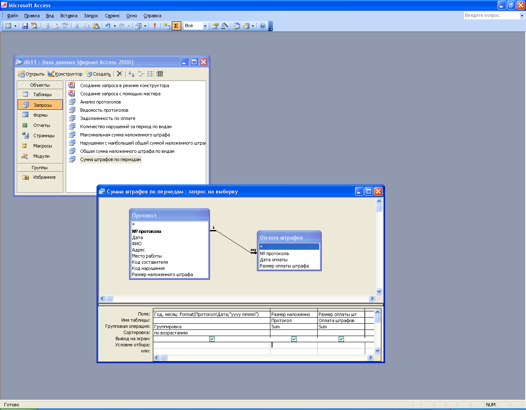Image resolution: width=526 pixels, height=410 pixels.
Task: Open Избранное group
Action: 40,177
